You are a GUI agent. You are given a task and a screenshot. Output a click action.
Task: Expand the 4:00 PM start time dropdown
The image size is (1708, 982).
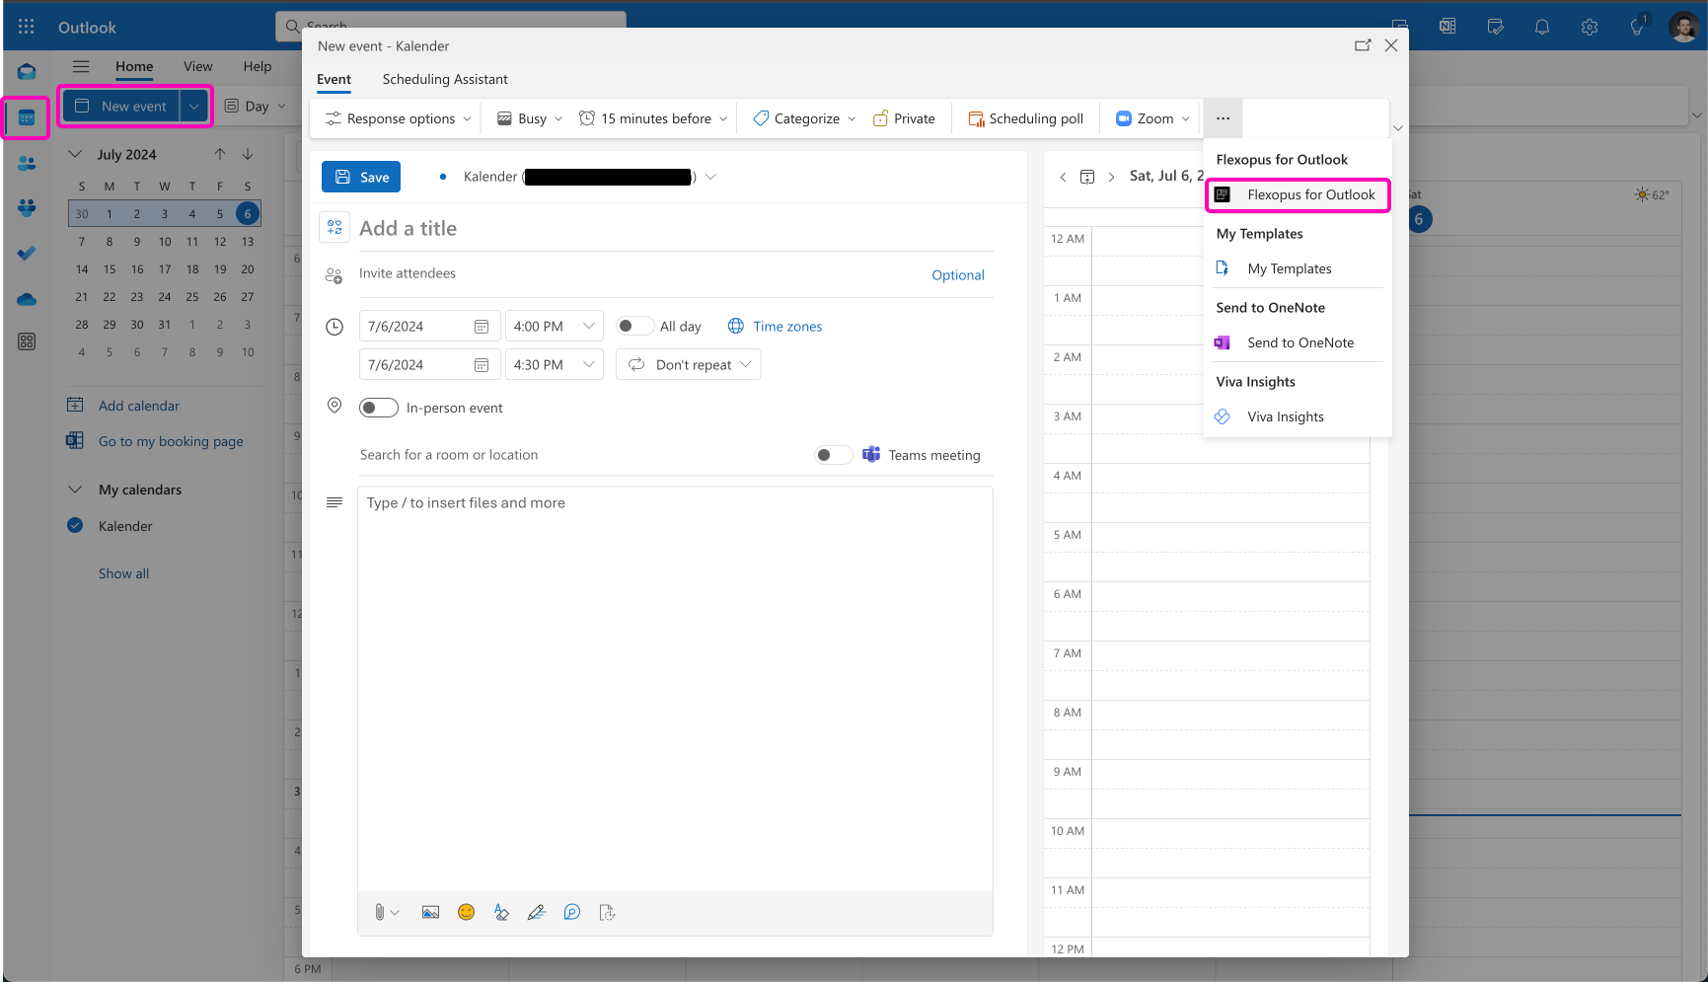[589, 327]
